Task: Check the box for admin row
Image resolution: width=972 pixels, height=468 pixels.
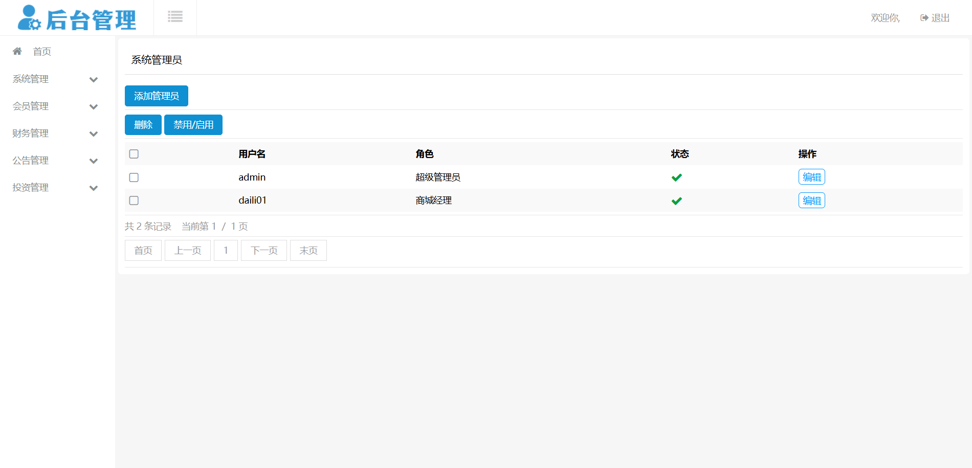Action: click(134, 177)
